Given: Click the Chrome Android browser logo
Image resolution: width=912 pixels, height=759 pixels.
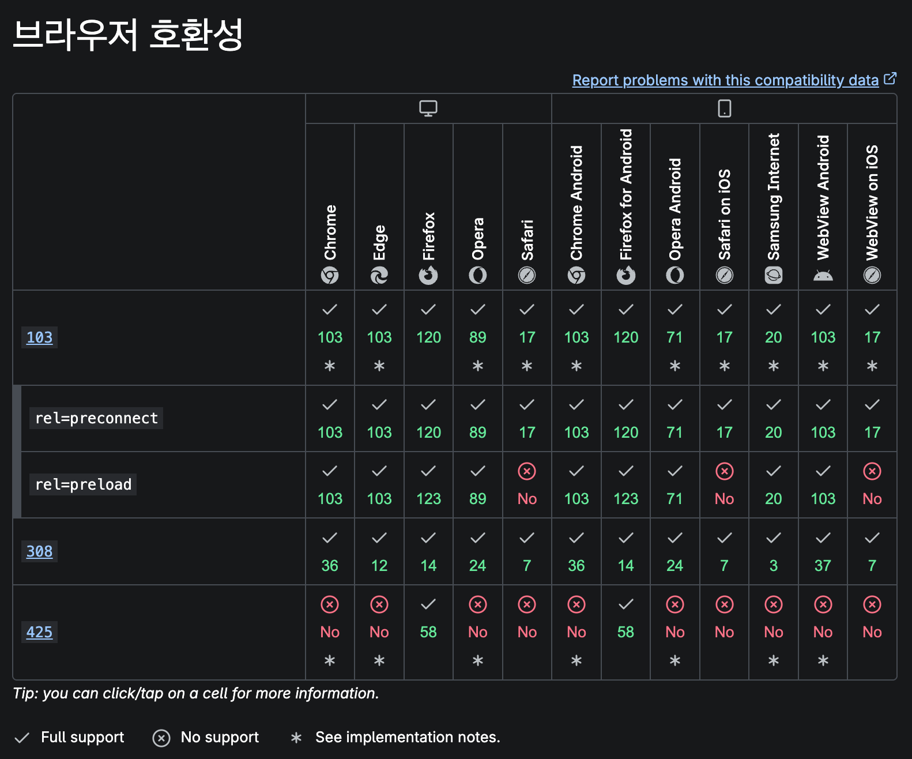Looking at the screenshot, I should coord(576,276).
